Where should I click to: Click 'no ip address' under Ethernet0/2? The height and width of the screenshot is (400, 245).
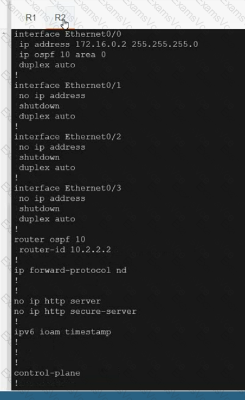point(52,147)
